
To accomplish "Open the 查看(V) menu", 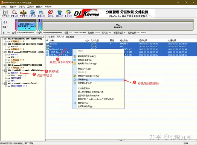I will point(39,7).
